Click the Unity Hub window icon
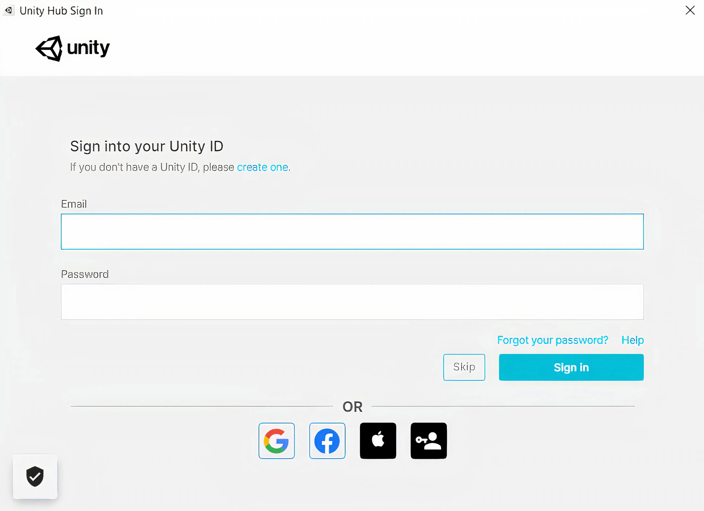This screenshot has width=704, height=511. pos(8,10)
